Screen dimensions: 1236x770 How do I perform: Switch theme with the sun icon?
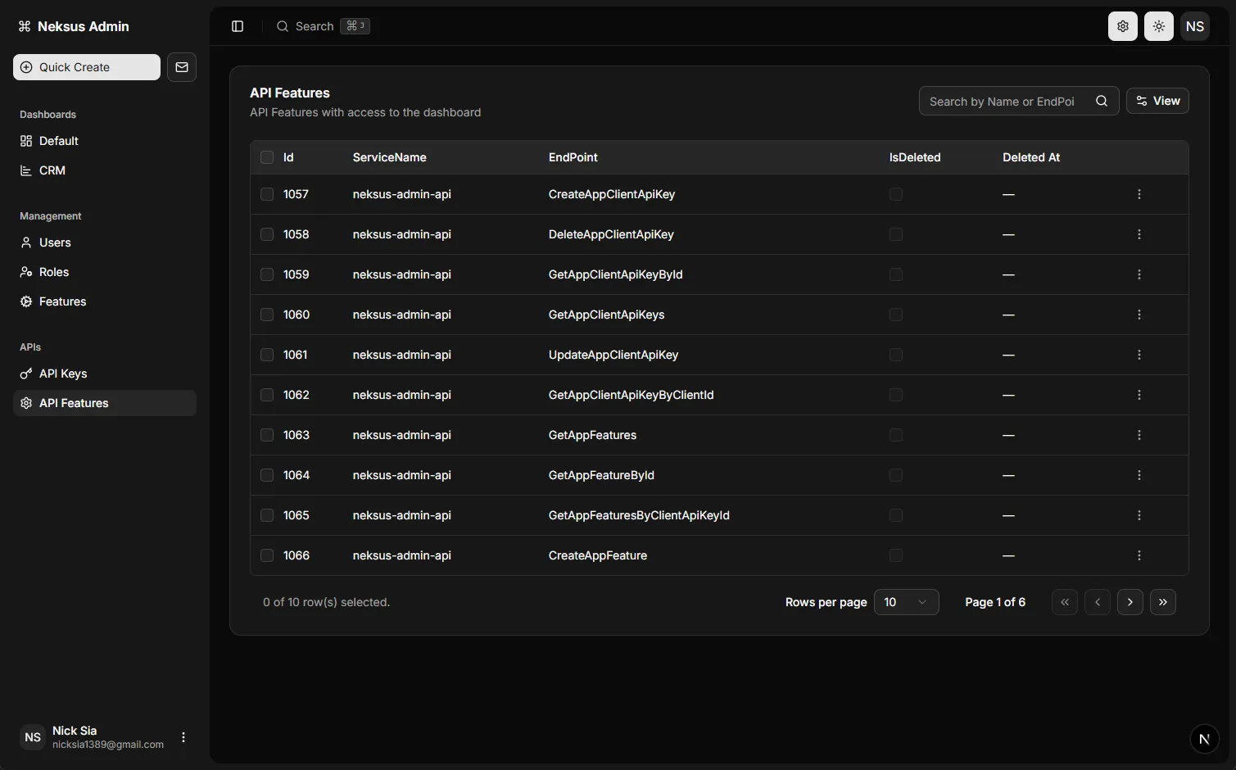tap(1158, 26)
